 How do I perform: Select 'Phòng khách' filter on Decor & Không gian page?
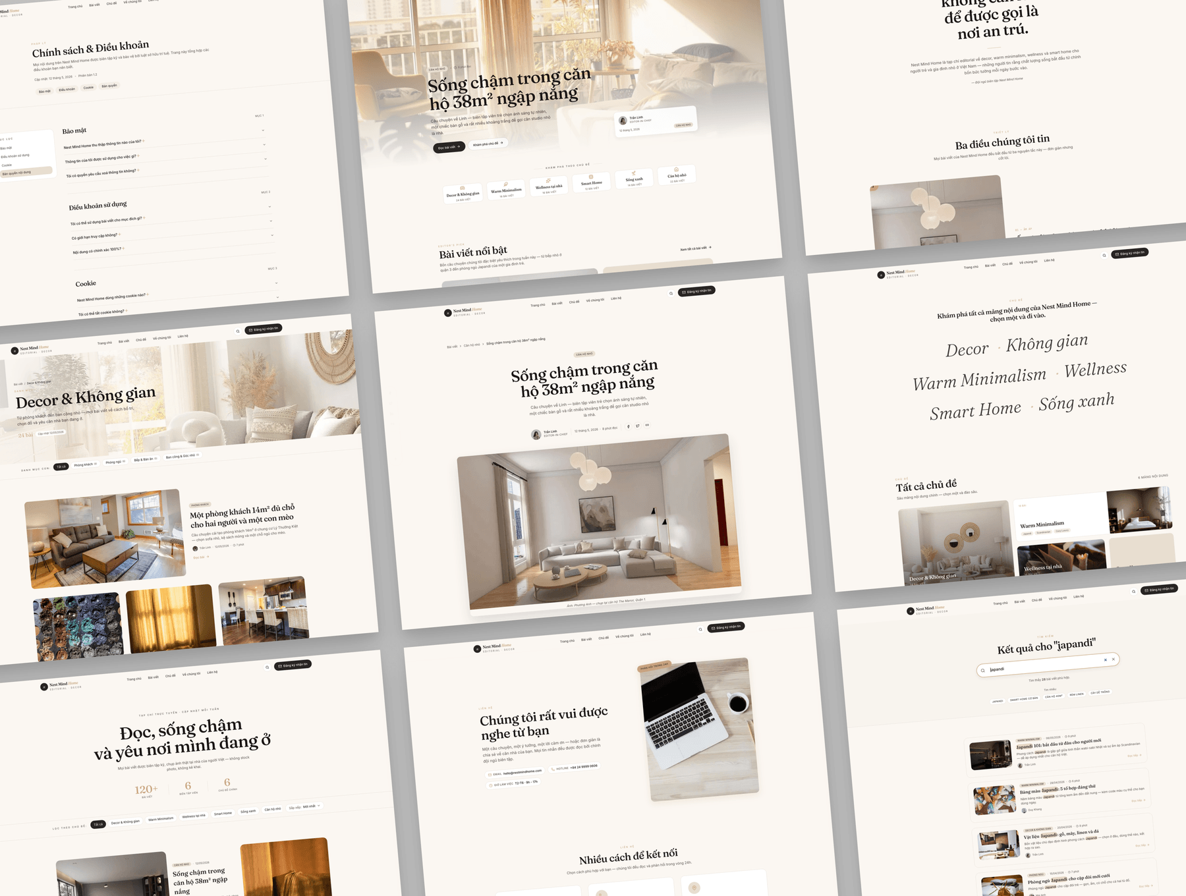point(86,464)
